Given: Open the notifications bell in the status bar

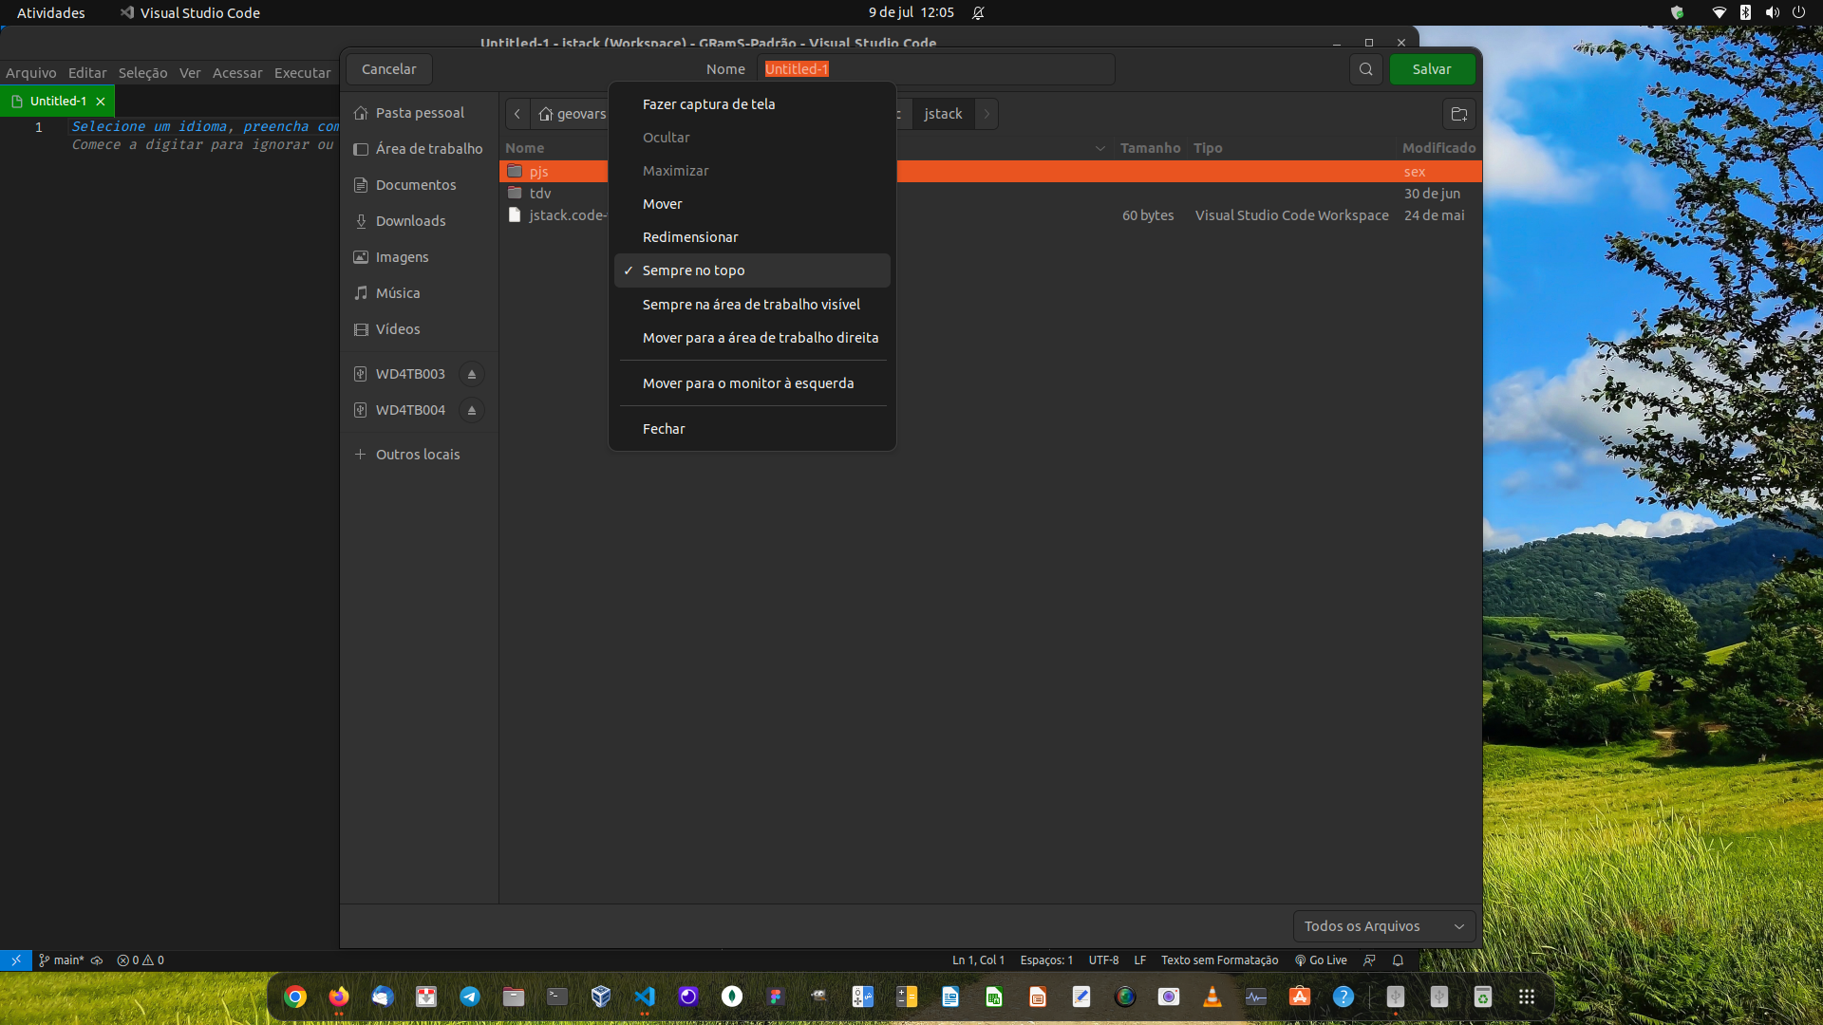Looking at the screenshot, I should [1398, 960].
